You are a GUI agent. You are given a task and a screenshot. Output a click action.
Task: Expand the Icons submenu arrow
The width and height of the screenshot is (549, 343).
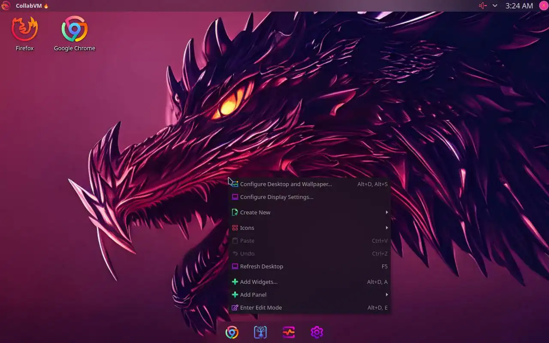click(x=386, y=228)
